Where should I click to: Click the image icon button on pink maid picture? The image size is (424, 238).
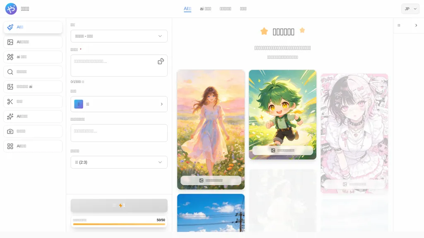tap(354, 184)
